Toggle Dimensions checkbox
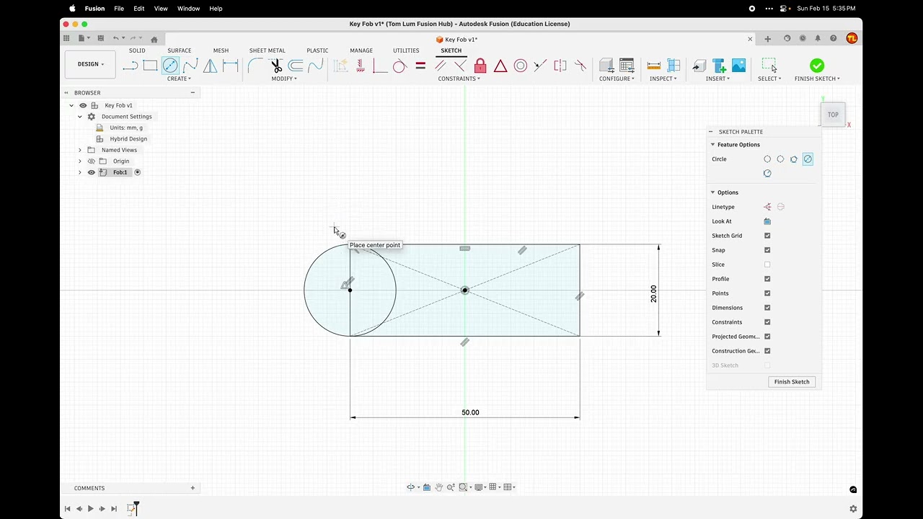The width and height of the screenshot is (923, 519). pyautogui.click(x=767, y=308)
